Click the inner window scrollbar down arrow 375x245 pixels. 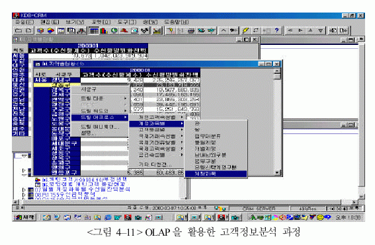[277, 172]
